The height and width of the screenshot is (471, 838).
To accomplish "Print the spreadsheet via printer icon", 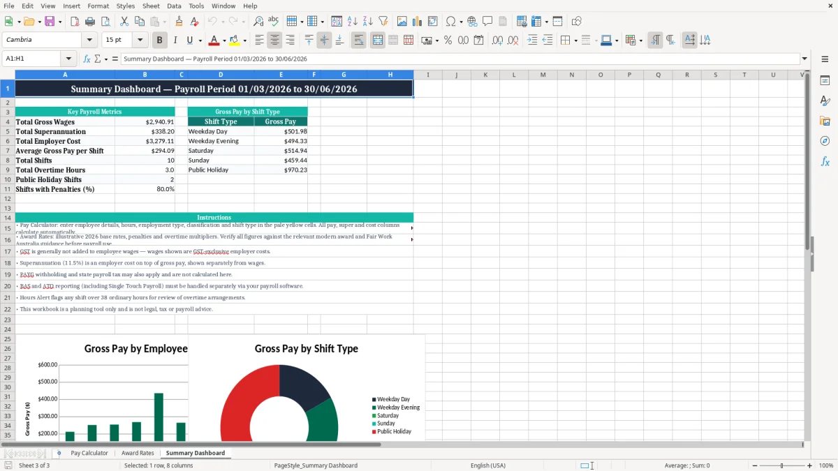I will [x=89, y=22].
